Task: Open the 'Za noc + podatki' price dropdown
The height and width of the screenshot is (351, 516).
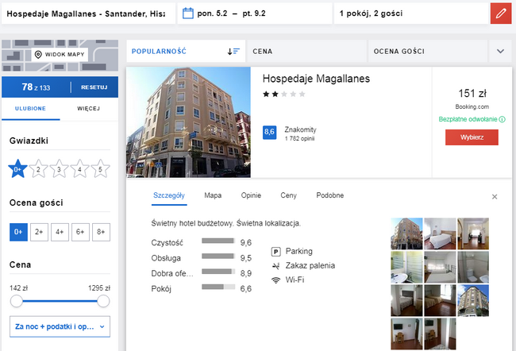Action: click(60, 326)
